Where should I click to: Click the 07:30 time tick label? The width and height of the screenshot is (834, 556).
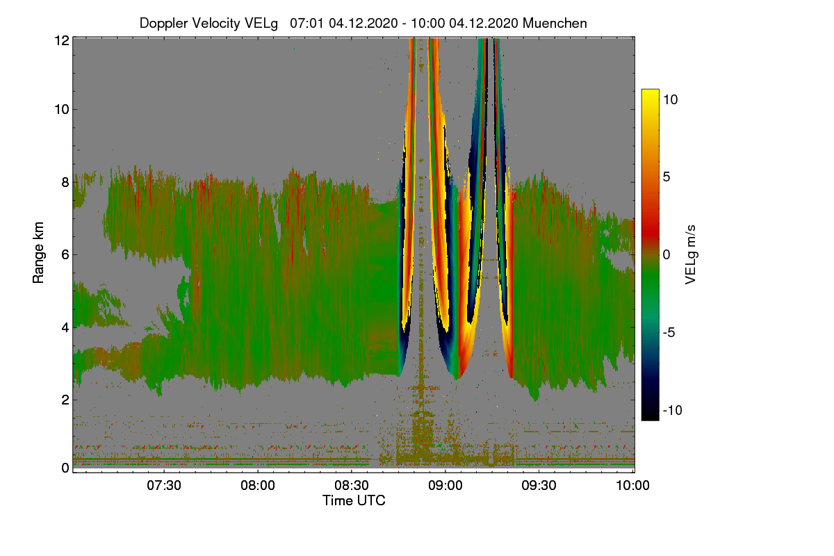(165, 486)
